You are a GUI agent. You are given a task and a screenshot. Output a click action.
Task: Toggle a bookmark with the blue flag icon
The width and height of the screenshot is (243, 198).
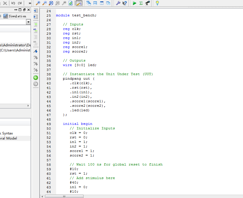point(36,51)
